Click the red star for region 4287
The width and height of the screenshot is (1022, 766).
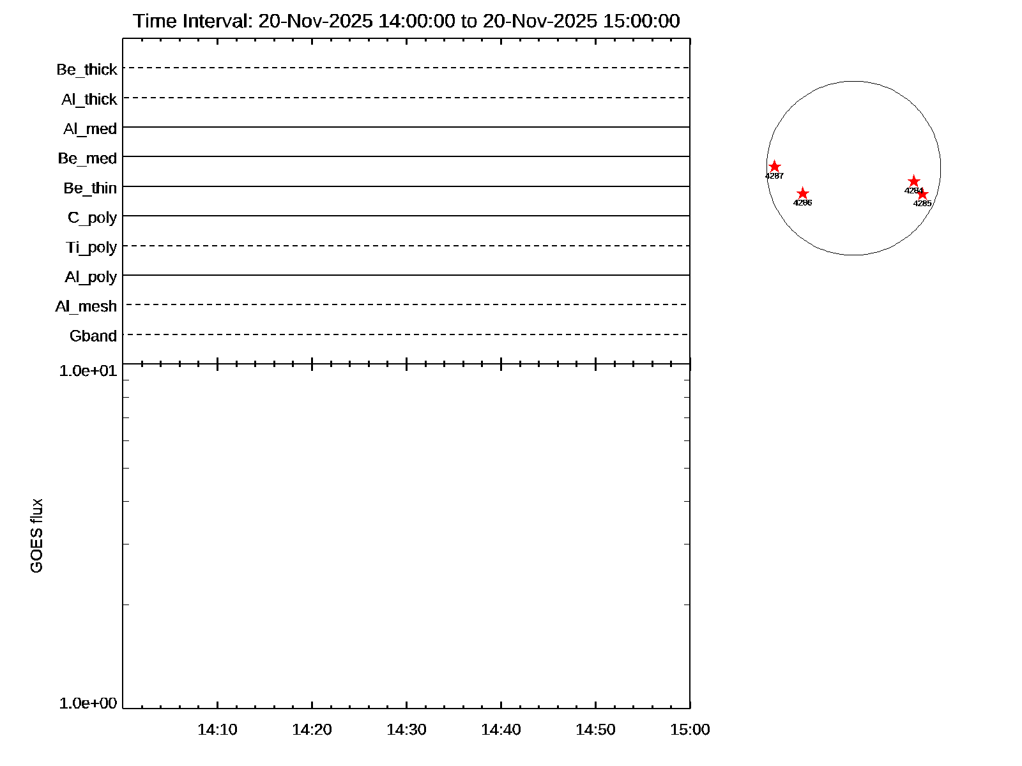tap(774, 167)
